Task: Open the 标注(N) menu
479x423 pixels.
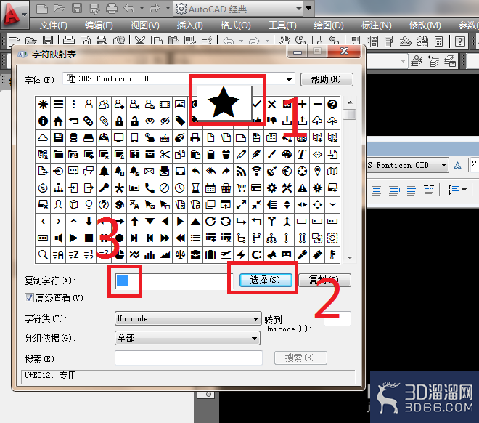Action: 377,25
